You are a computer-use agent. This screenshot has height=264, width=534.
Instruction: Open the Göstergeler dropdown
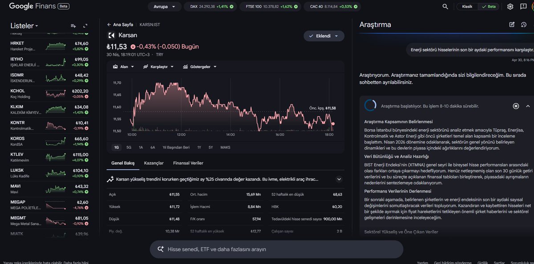click(x=199, y=67)
